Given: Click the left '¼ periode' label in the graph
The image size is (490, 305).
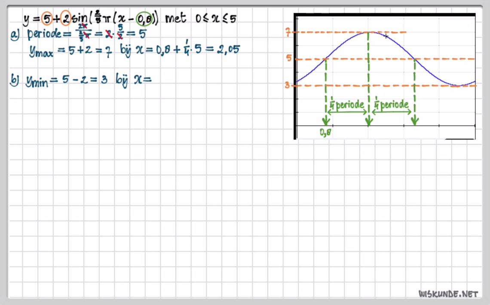Looking at the screenshot, I should (347, 104).
